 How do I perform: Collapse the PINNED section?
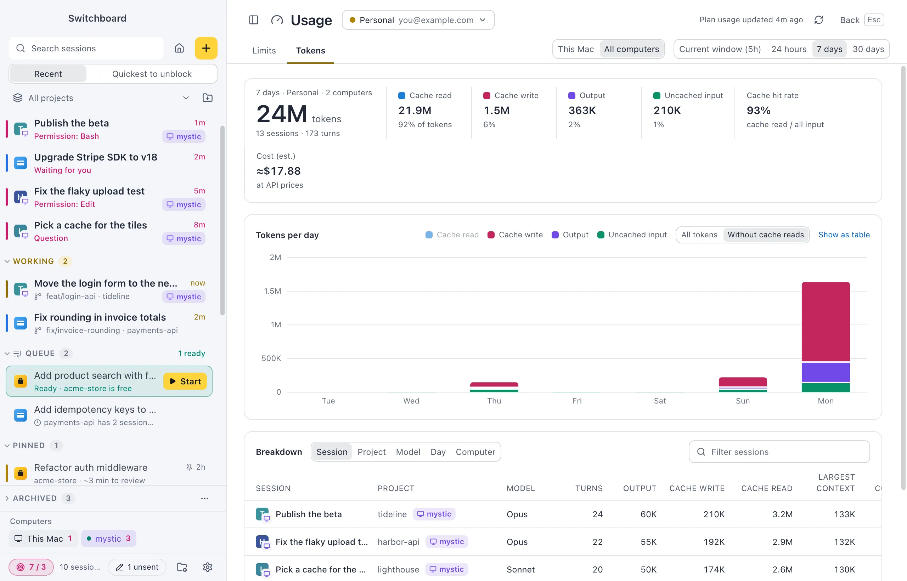[x=7, y=445]
